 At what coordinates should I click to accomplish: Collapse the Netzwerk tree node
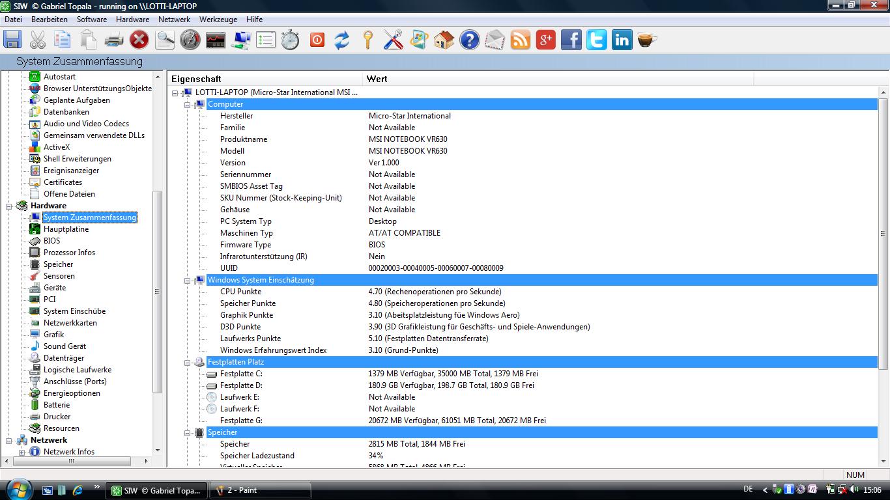click(x=9, y=440)
